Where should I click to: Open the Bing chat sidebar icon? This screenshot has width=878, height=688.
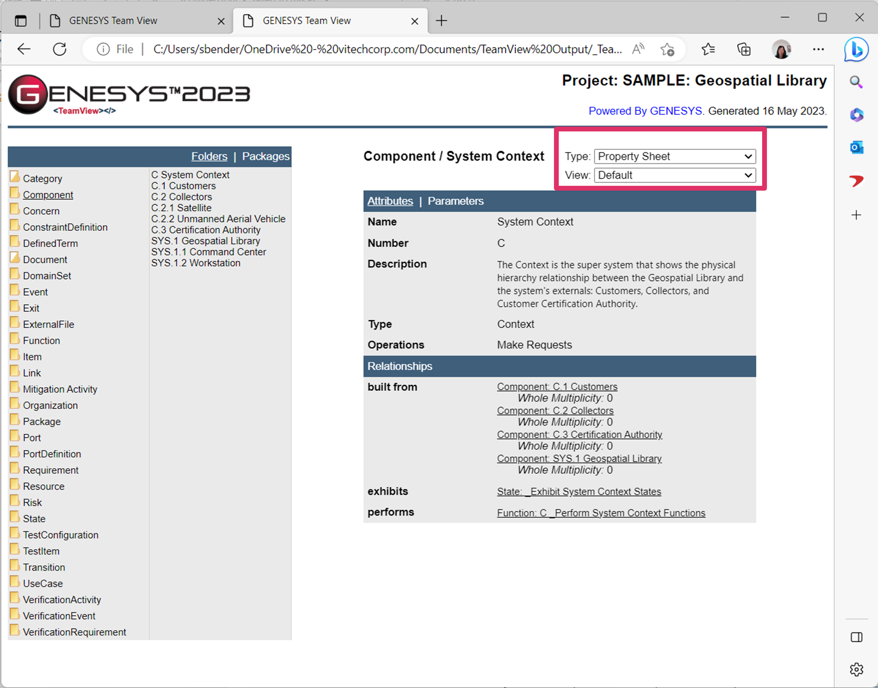coord(856,49)
